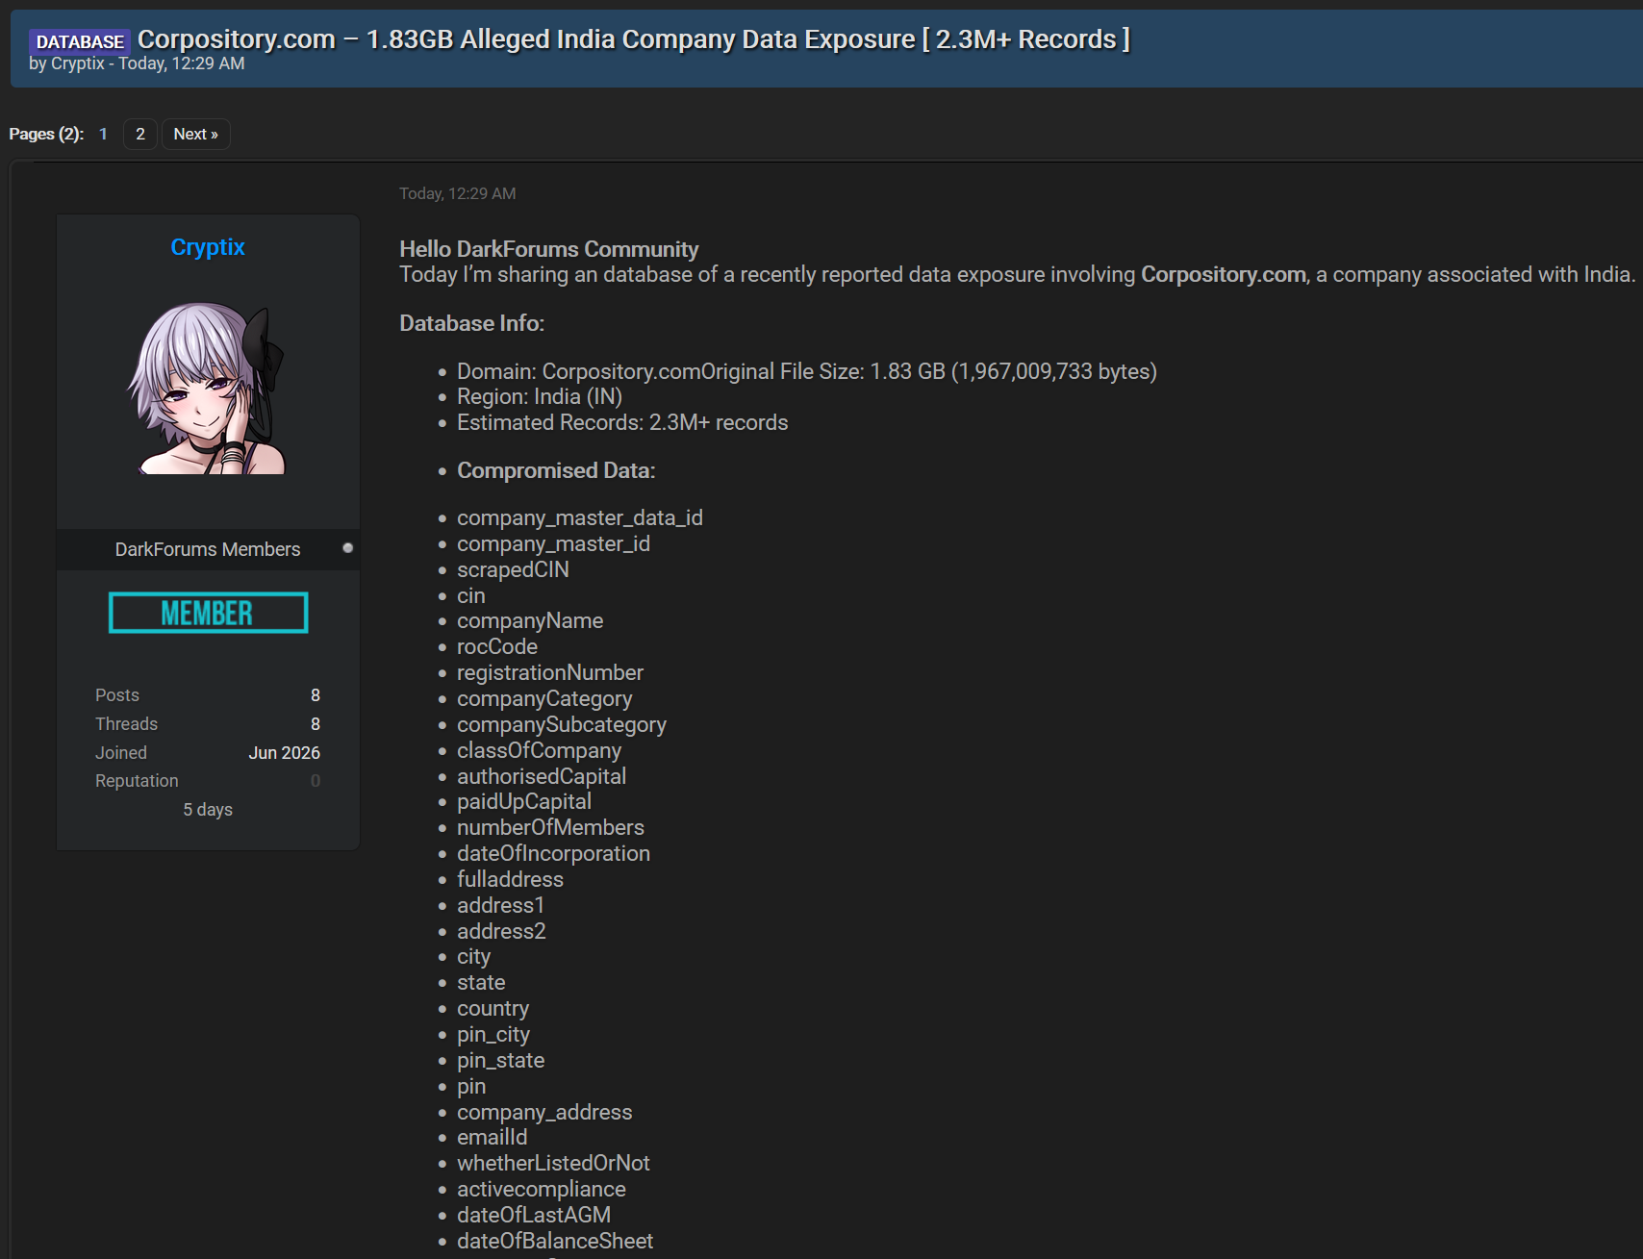Open Cryptix profile from username link
The width and height of the screenshot is (1643, 1259).
tap(208, 247)
